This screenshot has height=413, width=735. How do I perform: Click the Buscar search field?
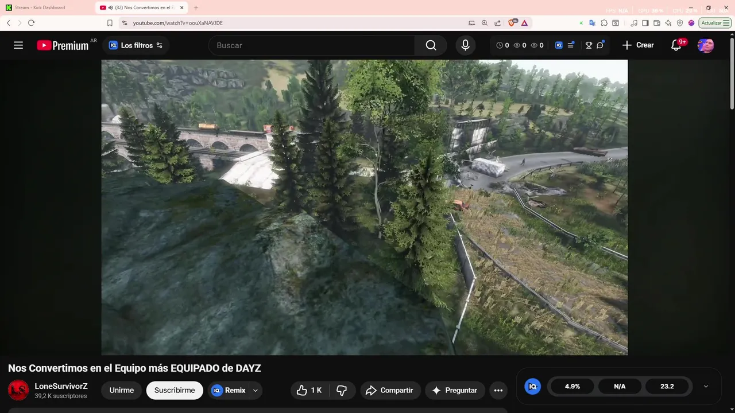[312, 45]
